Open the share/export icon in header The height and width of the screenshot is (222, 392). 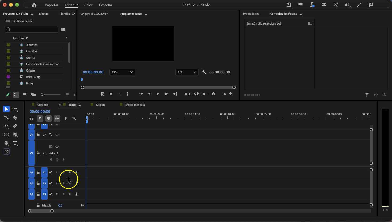(x=289, y=5)
